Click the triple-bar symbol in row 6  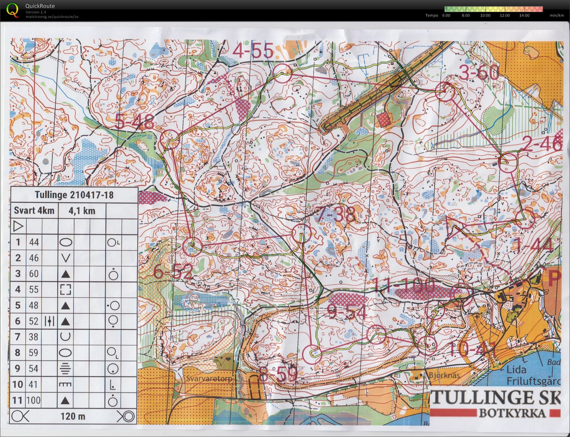[x=50, y=321]
